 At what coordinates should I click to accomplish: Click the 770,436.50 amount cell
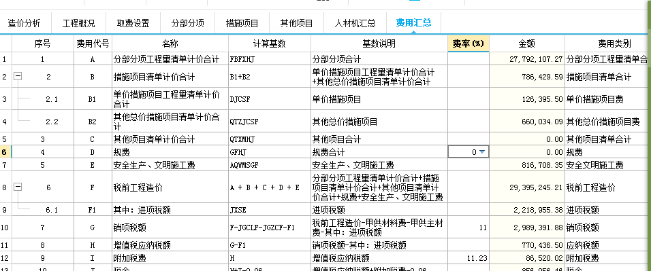[527, 245]
